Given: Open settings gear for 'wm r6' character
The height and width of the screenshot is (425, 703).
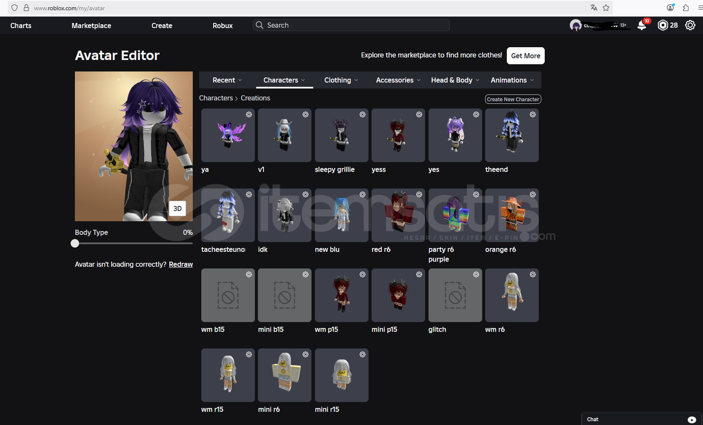Looking at the screenshot, I should click(533, 274).
